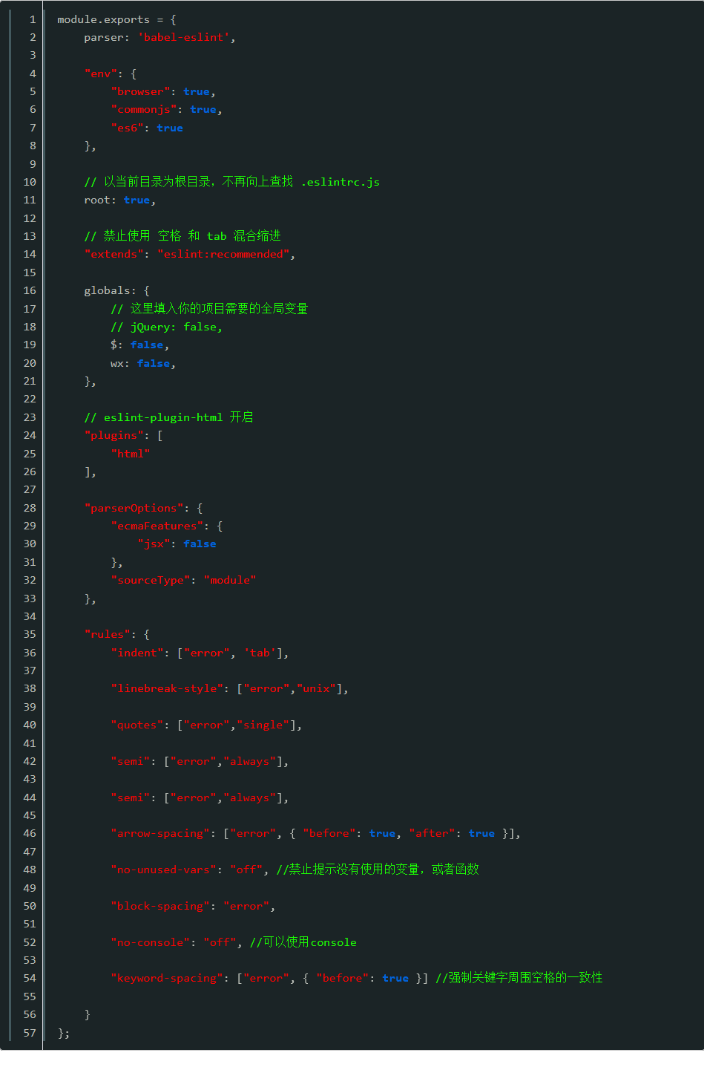The height and width of the screenshot is (1070, 704).
Task: Click the false value after "jsx"
Action: click(x=200, y=544)
